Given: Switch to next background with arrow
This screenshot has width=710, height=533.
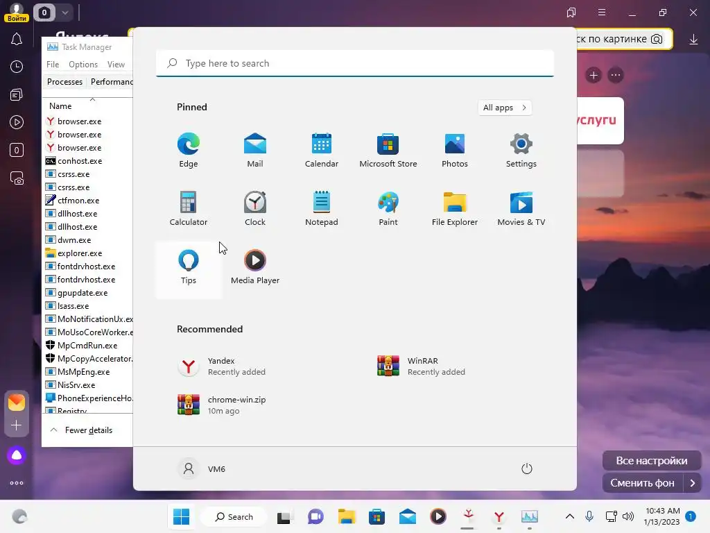Looking at the screenshot, I should [x=693, y=483].
